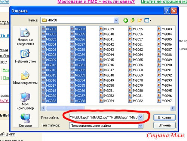187x141 pixels.
Task: Select file name MG057
Action: [138, 39]
